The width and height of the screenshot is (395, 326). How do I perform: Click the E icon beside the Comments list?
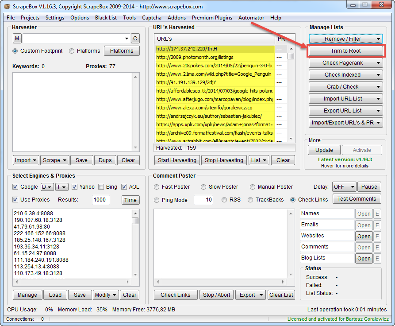[377, 247]
